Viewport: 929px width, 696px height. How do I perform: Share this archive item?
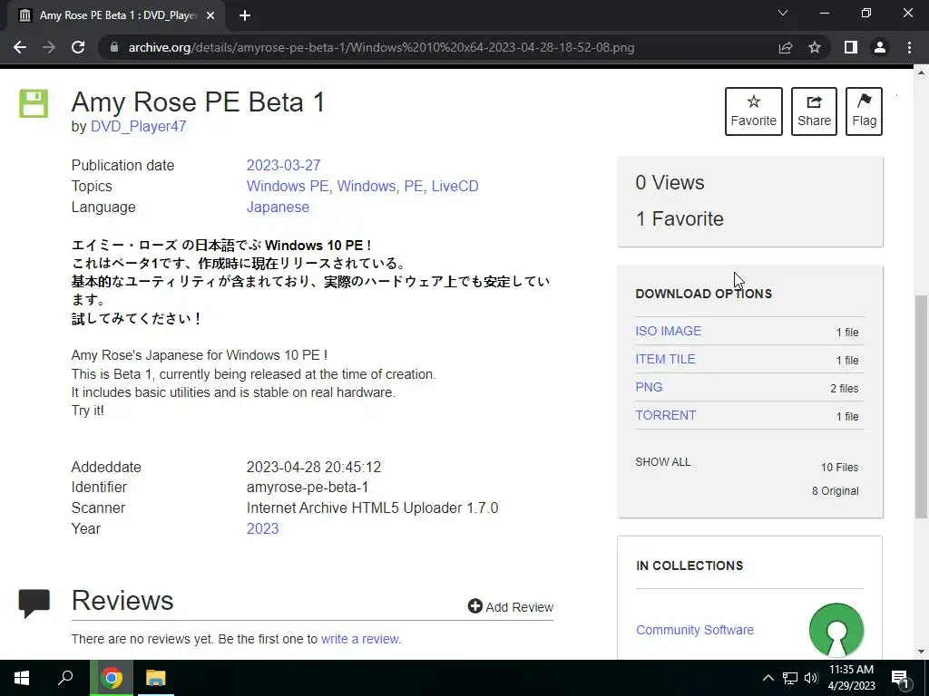click(814, 111)
